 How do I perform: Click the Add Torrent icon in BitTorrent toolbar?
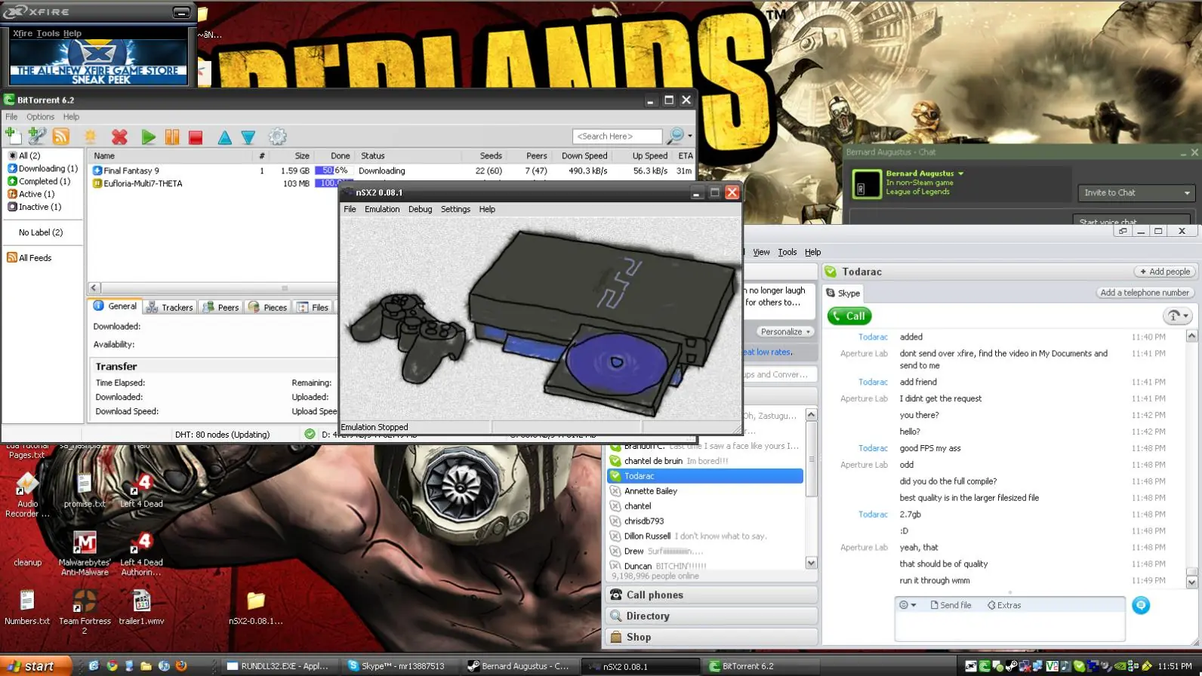pos(13,136)
